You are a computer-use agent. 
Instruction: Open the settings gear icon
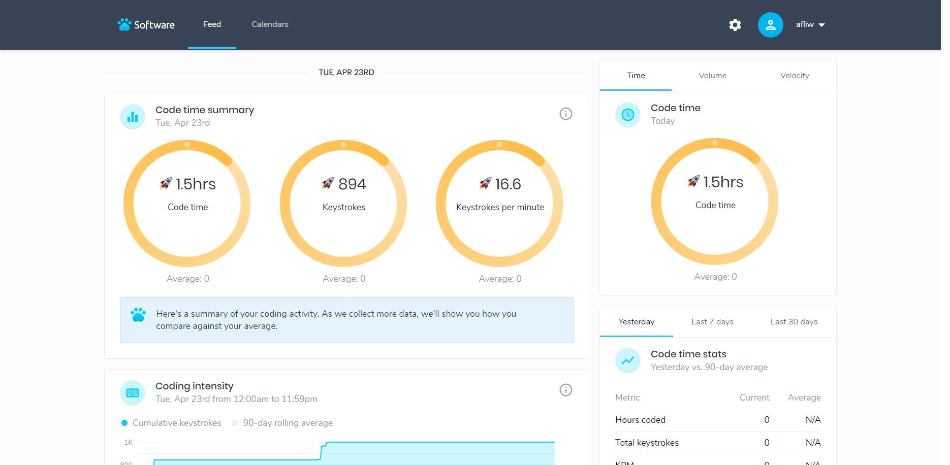pos(735,25)
